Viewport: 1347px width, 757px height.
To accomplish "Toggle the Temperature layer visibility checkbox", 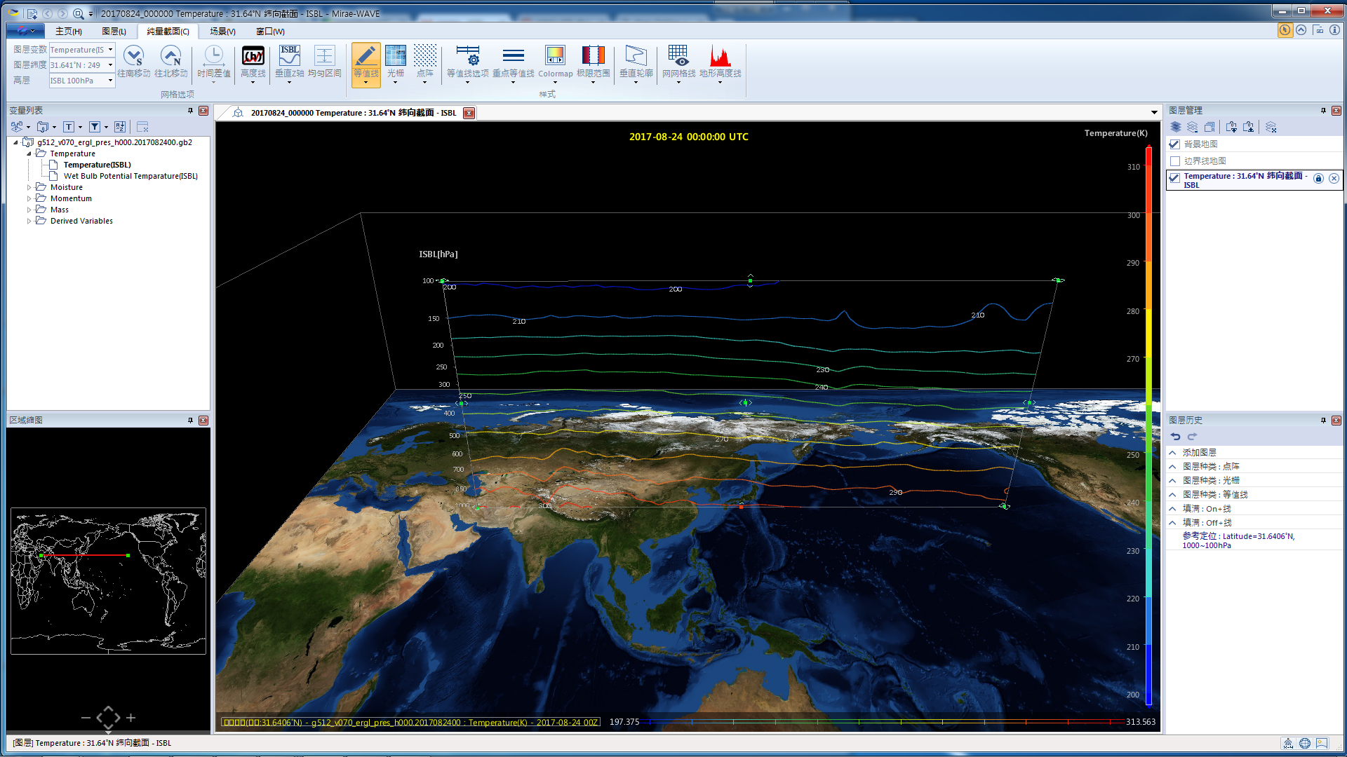I will coord(1174,178).
